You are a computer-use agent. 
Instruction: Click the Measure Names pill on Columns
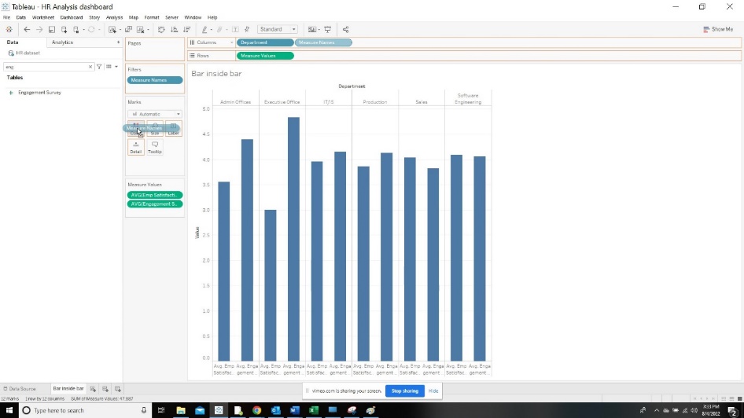coord(323,42)
